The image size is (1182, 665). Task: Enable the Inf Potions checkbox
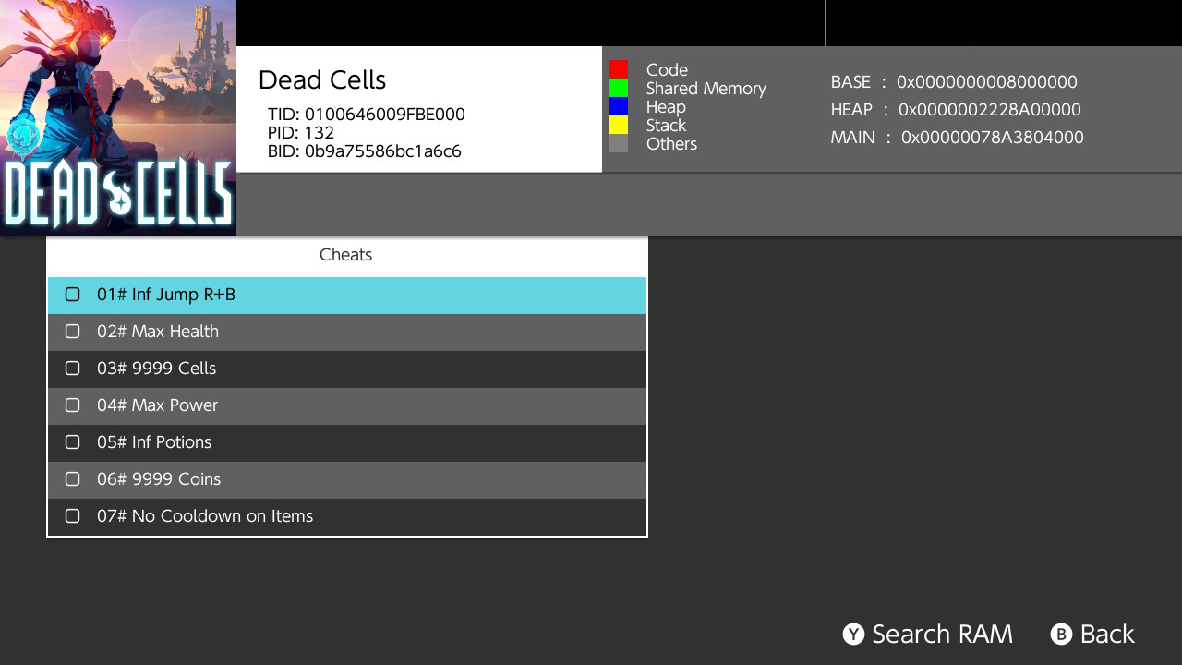73,442
